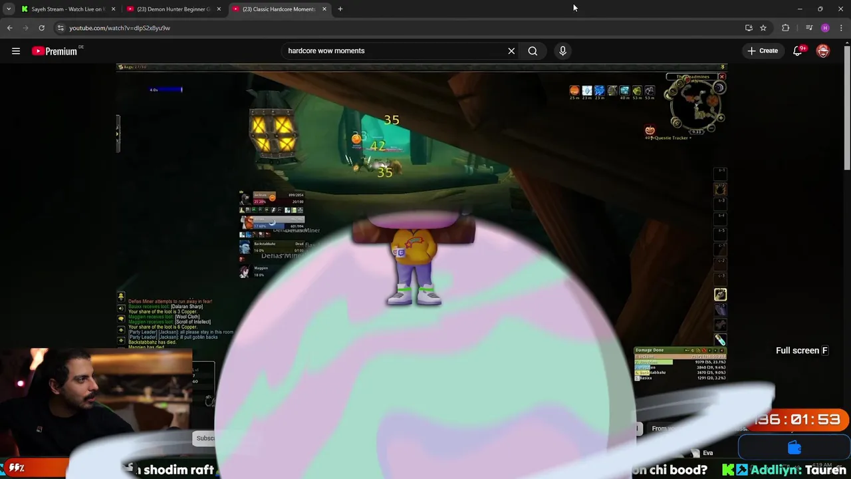Open the Chrome extensions puzzle icon
Viewport: 851px width, 479px height.
tap(786, 28)
